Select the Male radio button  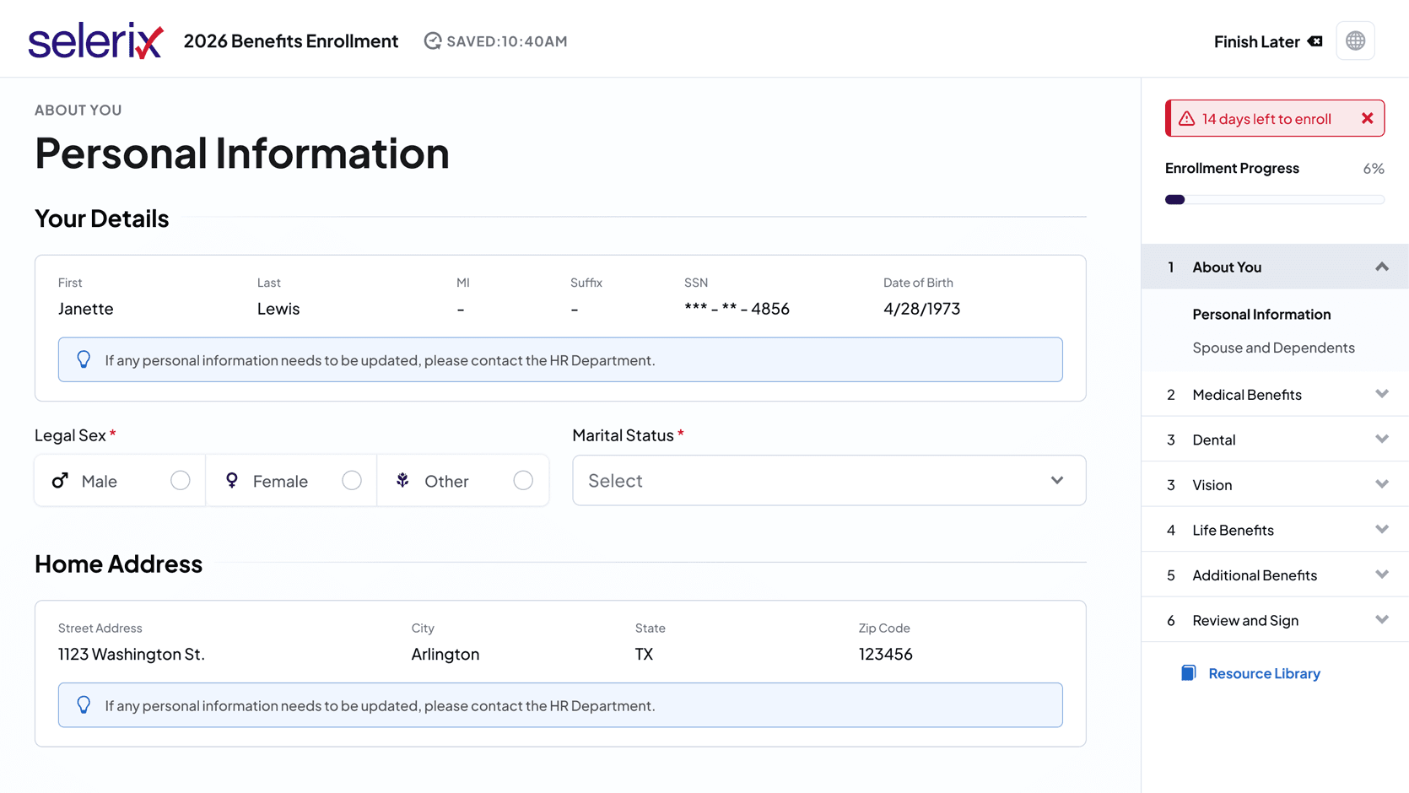180,481
